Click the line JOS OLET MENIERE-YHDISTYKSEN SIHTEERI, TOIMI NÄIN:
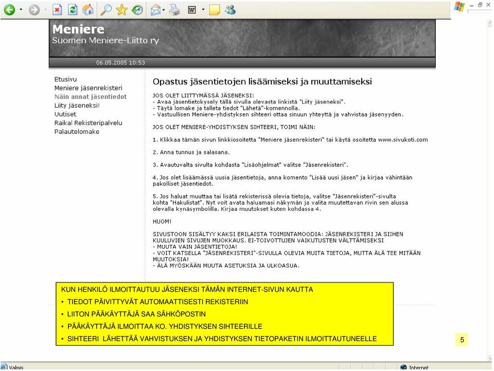 point(234,127)
